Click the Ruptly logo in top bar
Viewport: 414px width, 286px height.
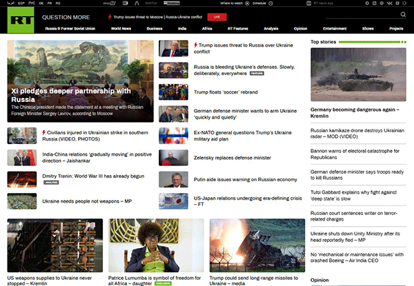pos(151,3)
